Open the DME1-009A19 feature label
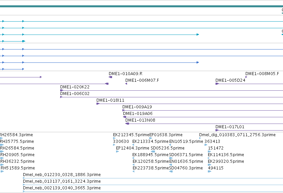283x193 pixels. (x=137, y=107)
